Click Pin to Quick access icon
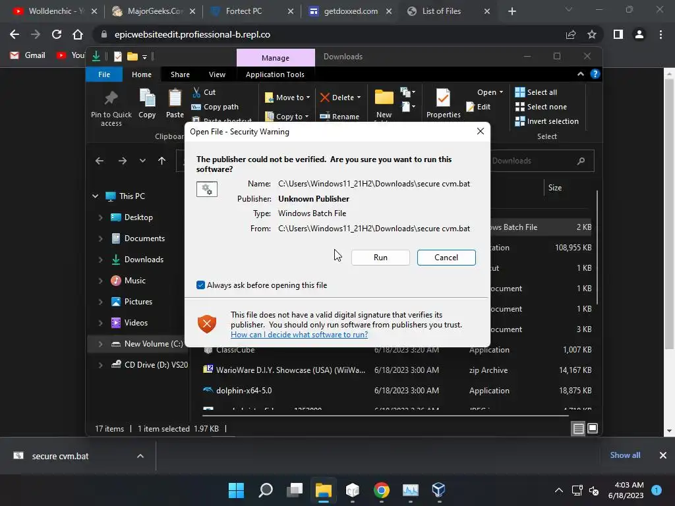The image size is (675, 506). point(111,99)
